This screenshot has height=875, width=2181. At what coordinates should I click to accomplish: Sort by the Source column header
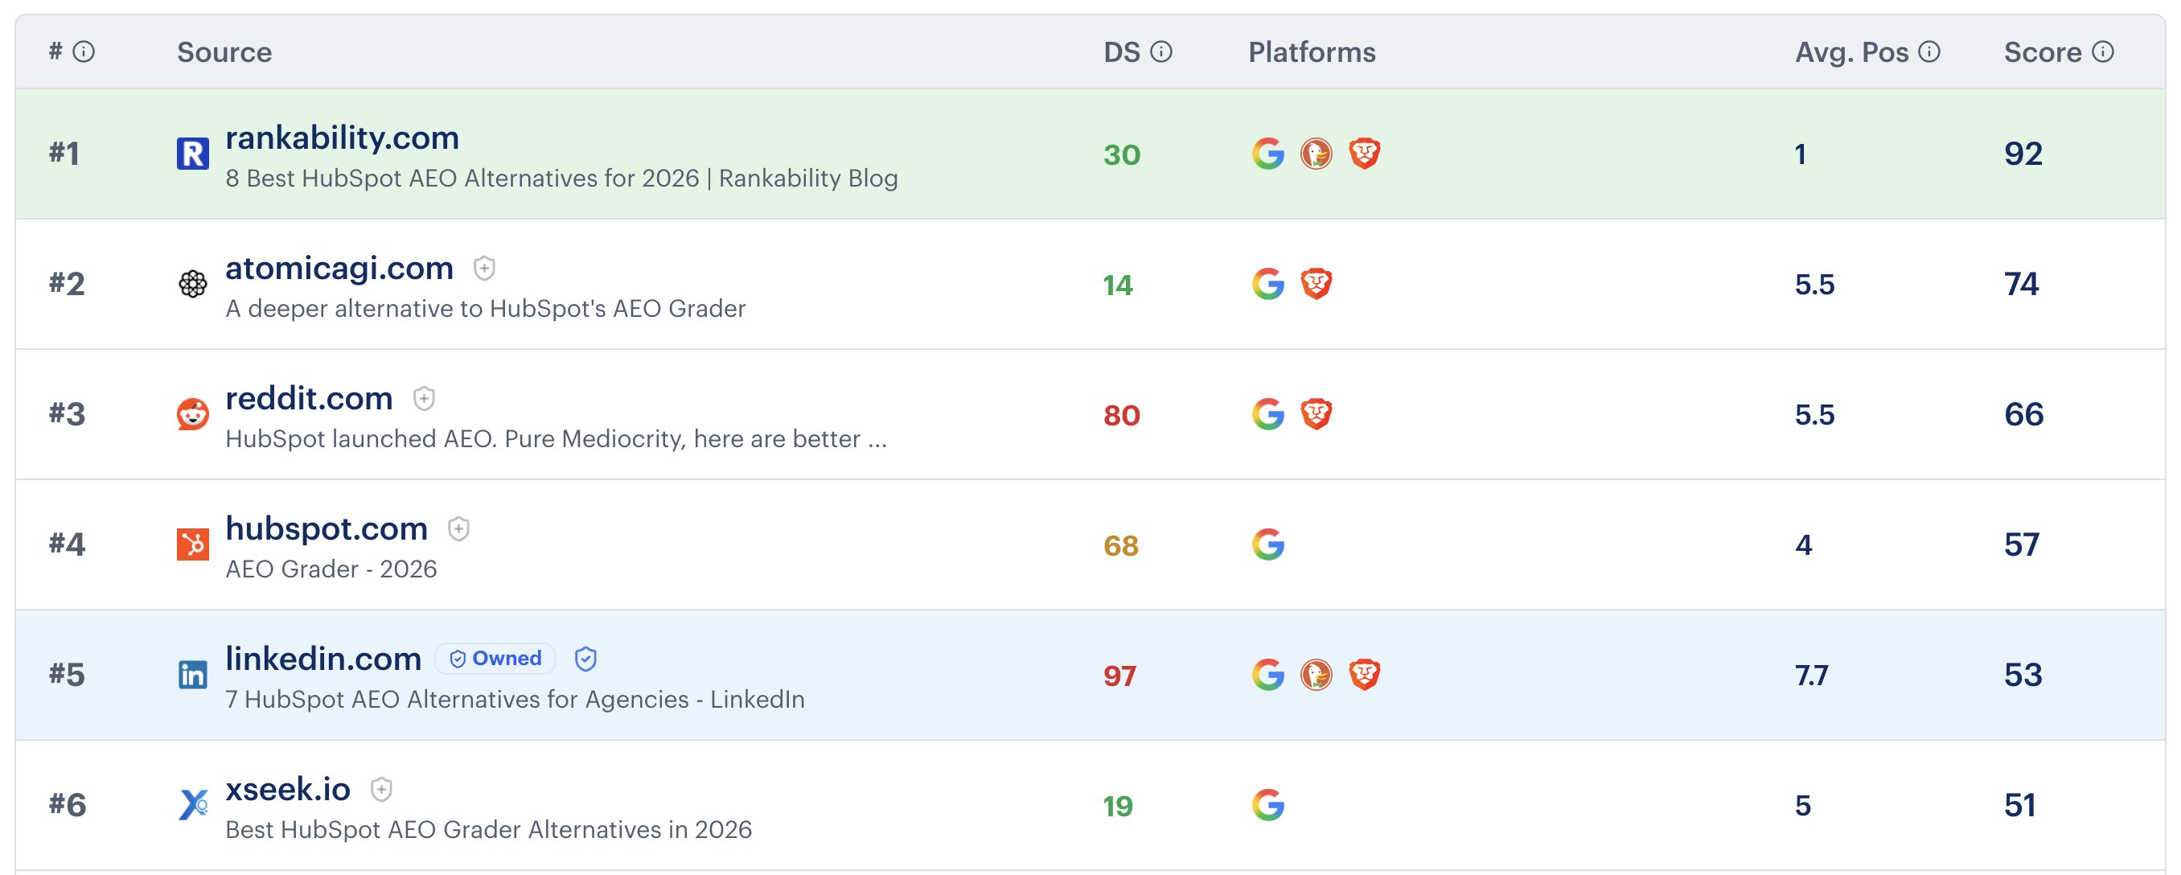tap(224, 51)
